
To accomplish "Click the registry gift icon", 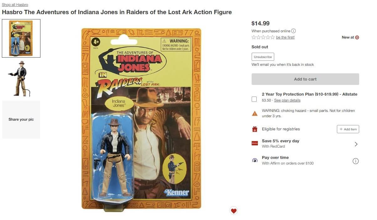I will click(255, 129).
